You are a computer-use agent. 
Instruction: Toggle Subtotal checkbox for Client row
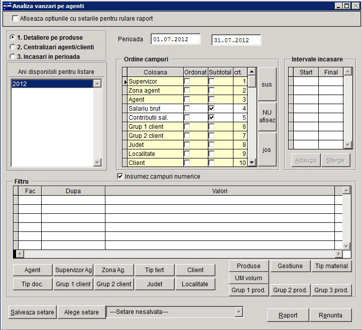[x=211, y=162]
